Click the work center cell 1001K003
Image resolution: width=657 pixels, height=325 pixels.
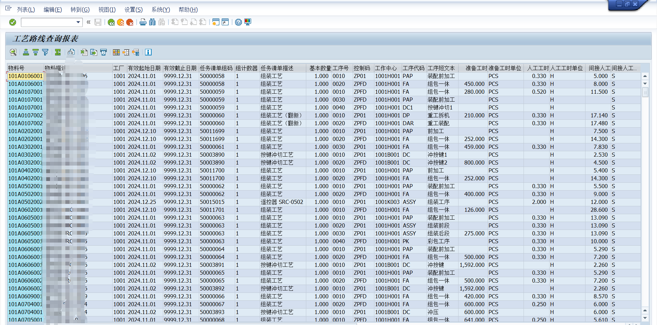pyautogui.click(x=387, y=202)
